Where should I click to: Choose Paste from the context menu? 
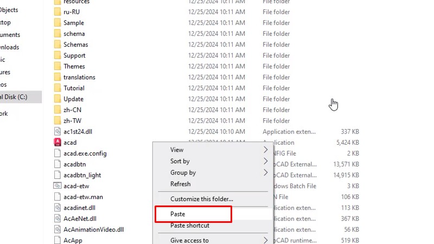(x=178, y=214)
